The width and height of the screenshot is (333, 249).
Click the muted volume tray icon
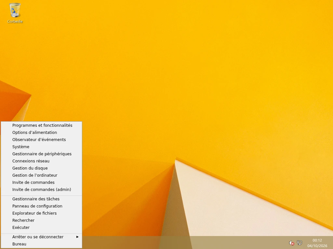291,243
